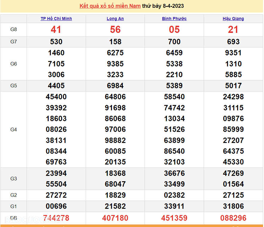Select the G7 row label

[13, 42]
